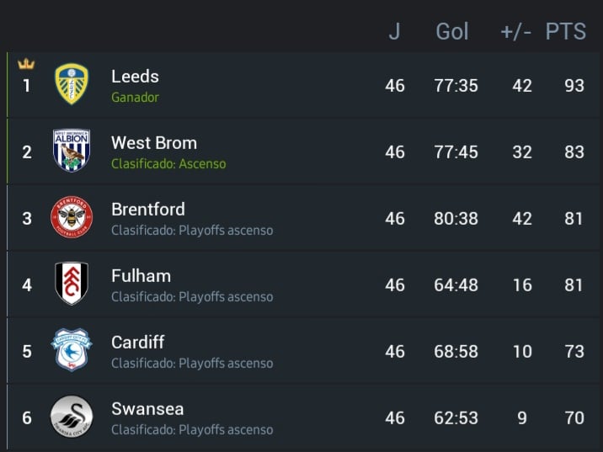Click Leeds 93 points value
The image size is (603, 452).
574,85
